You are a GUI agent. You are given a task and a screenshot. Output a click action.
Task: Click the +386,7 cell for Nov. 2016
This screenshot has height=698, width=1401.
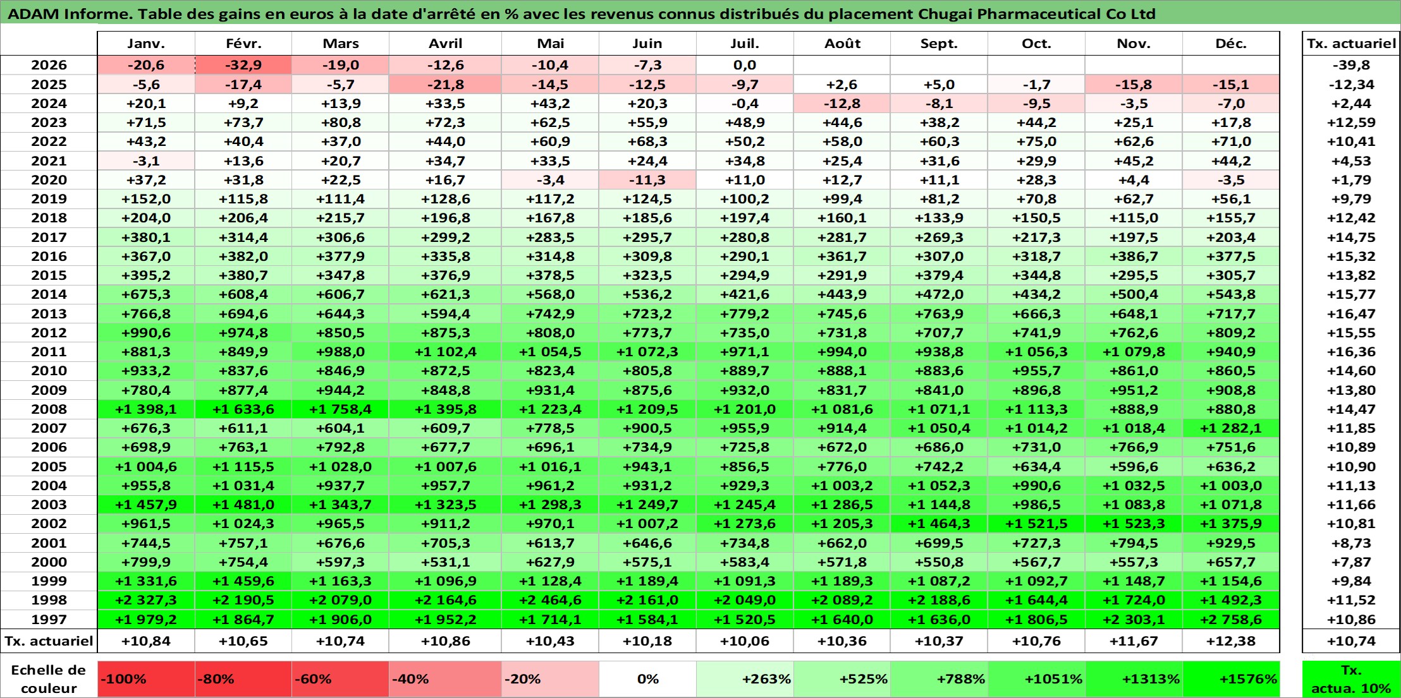[x=1134, y=256]
